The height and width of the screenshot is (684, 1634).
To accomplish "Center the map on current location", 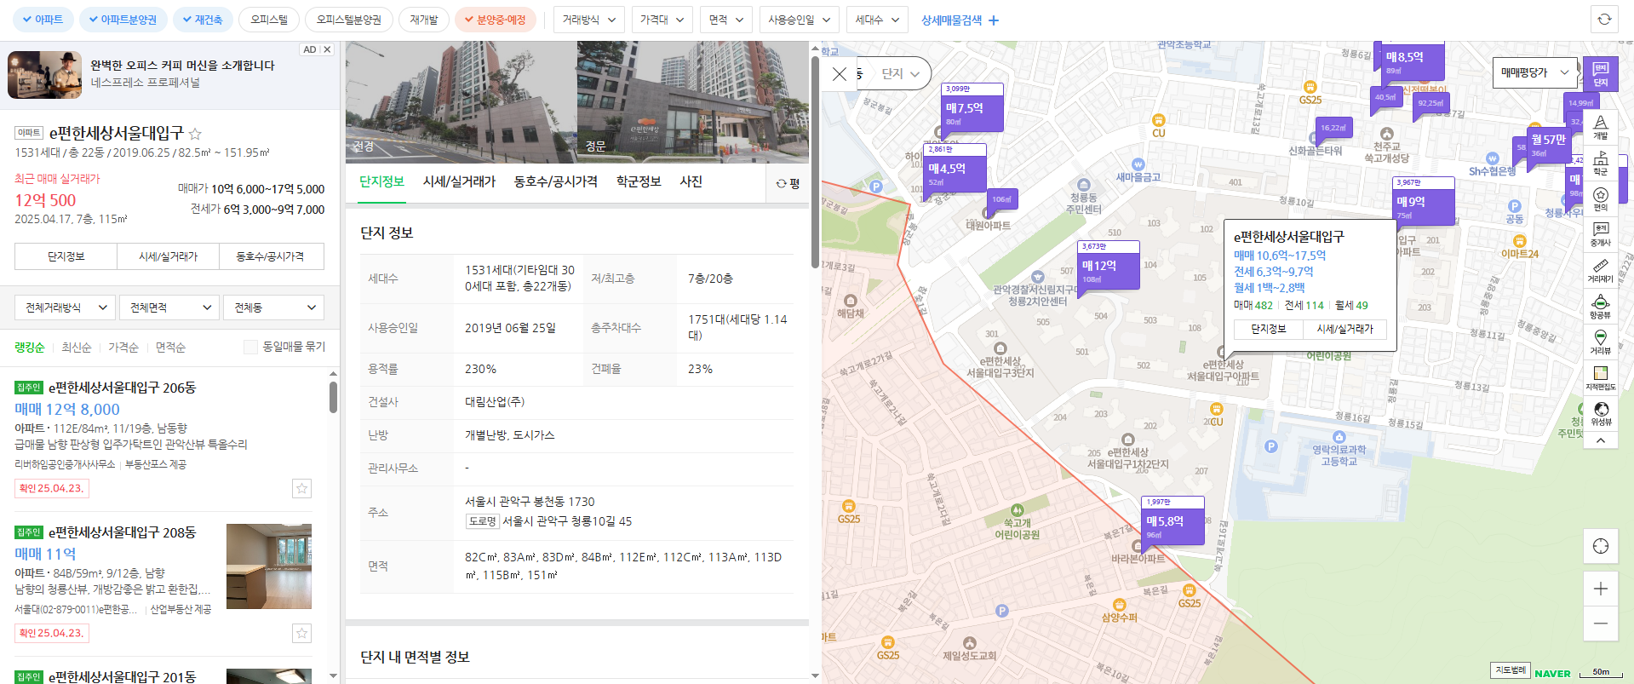I will 1601,546.
